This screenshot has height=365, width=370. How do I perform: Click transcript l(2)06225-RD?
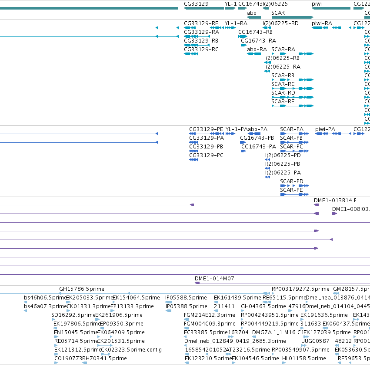tap(266, 28)
